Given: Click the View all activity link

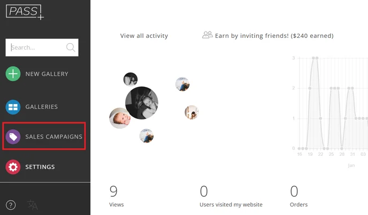Looking at the screenshot, I should click(x=144, y=36).
